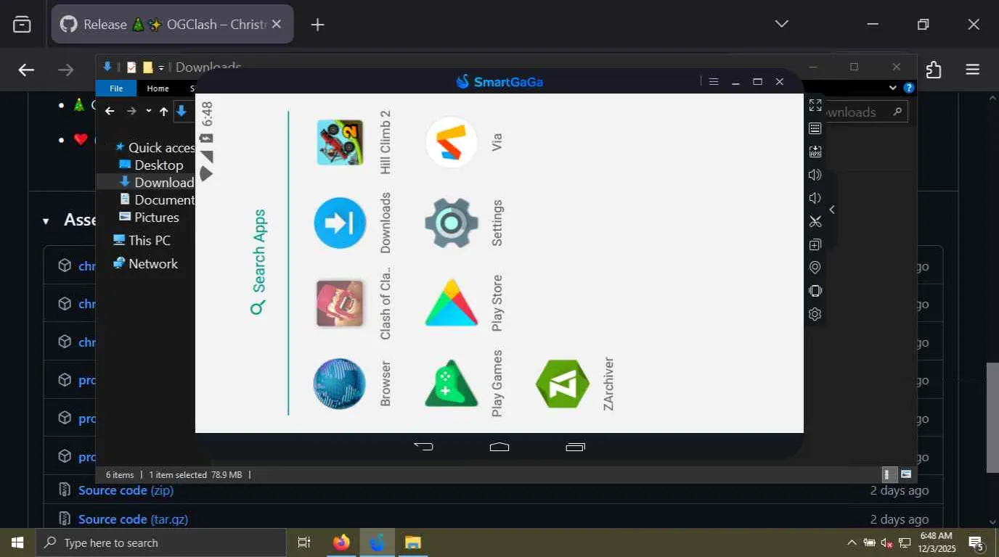The image size is (999, 557).
Task: Open Explorer help question mark
Action: tap(908, 88)
